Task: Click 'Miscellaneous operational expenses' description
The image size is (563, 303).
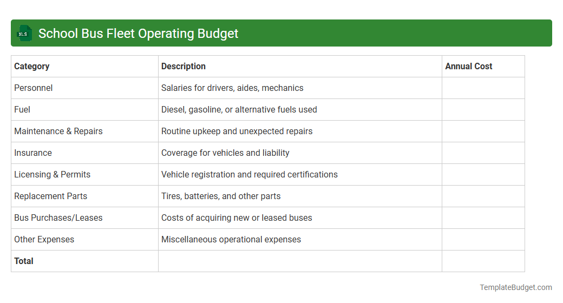Action: (x=231, y=240)
